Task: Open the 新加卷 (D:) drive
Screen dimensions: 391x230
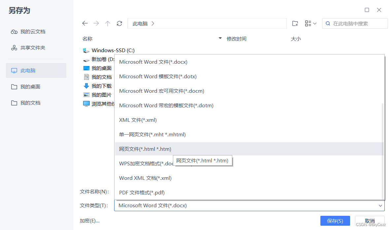Action: [x=99, y=59]
